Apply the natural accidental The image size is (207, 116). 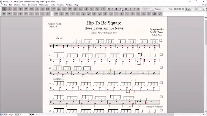pyautogui.click(x=133, y=14)
